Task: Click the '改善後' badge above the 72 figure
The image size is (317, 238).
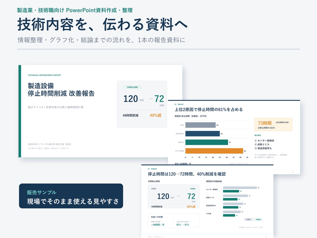Action: coord(193,189)
